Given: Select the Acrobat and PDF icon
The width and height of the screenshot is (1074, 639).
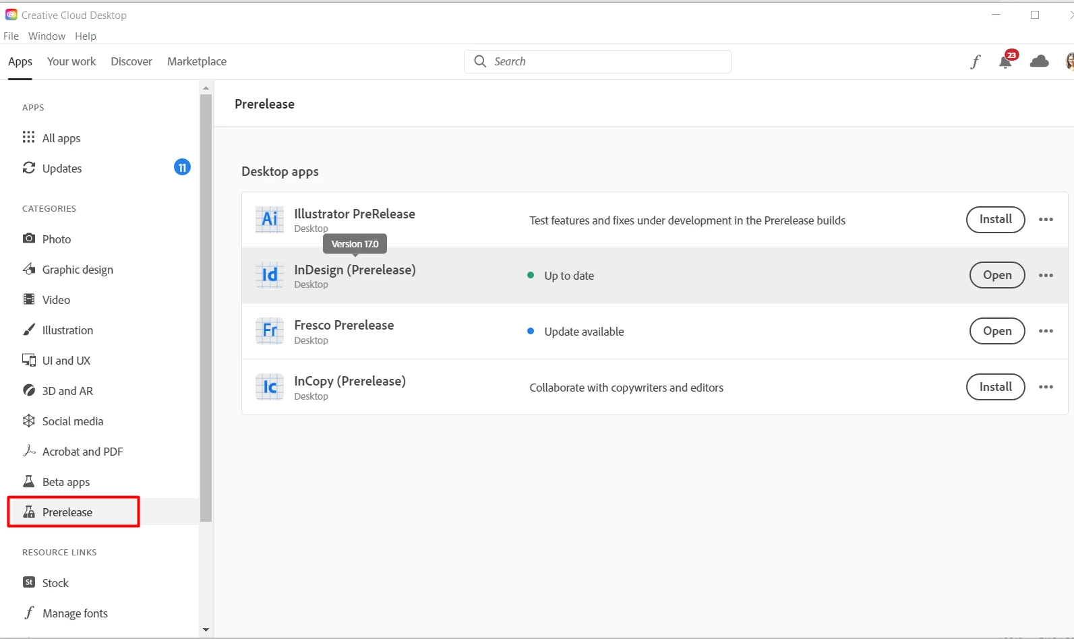Looking at the screenshot, I should pyautogui.click(x=29, y=451).
